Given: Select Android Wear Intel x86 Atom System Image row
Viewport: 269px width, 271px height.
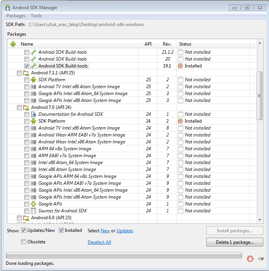Looking at the screenshot, I should click(x=132, y=142).
